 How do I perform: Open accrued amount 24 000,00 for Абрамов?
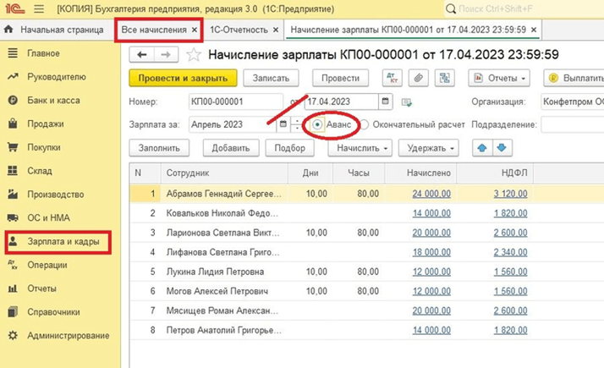pyautogui.click(x=431, y=194)
